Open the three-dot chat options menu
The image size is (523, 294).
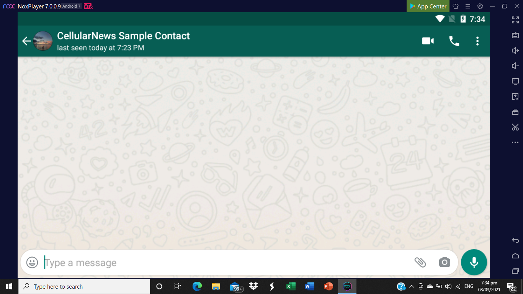(x=477, y=41)
